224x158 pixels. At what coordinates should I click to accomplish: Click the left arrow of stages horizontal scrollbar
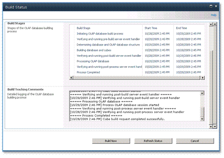coord(71,78)
